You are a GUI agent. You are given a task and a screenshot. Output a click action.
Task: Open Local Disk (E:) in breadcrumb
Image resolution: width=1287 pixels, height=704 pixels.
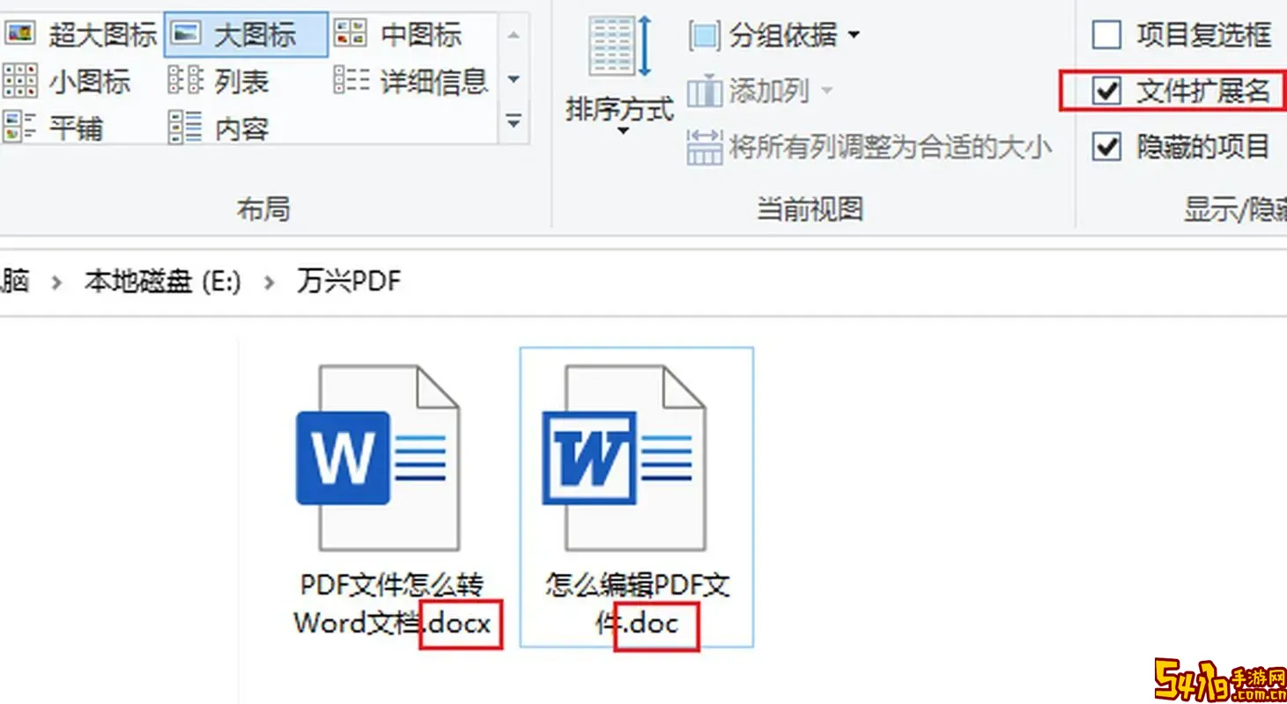click(x=162, y=282)
